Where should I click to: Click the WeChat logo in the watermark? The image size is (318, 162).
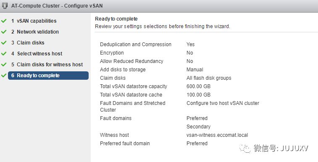point(245,149)
